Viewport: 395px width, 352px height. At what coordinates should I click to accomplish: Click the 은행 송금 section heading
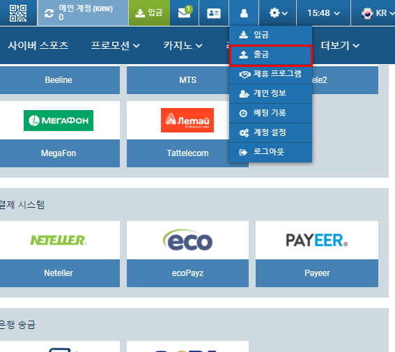pos(17,325)
